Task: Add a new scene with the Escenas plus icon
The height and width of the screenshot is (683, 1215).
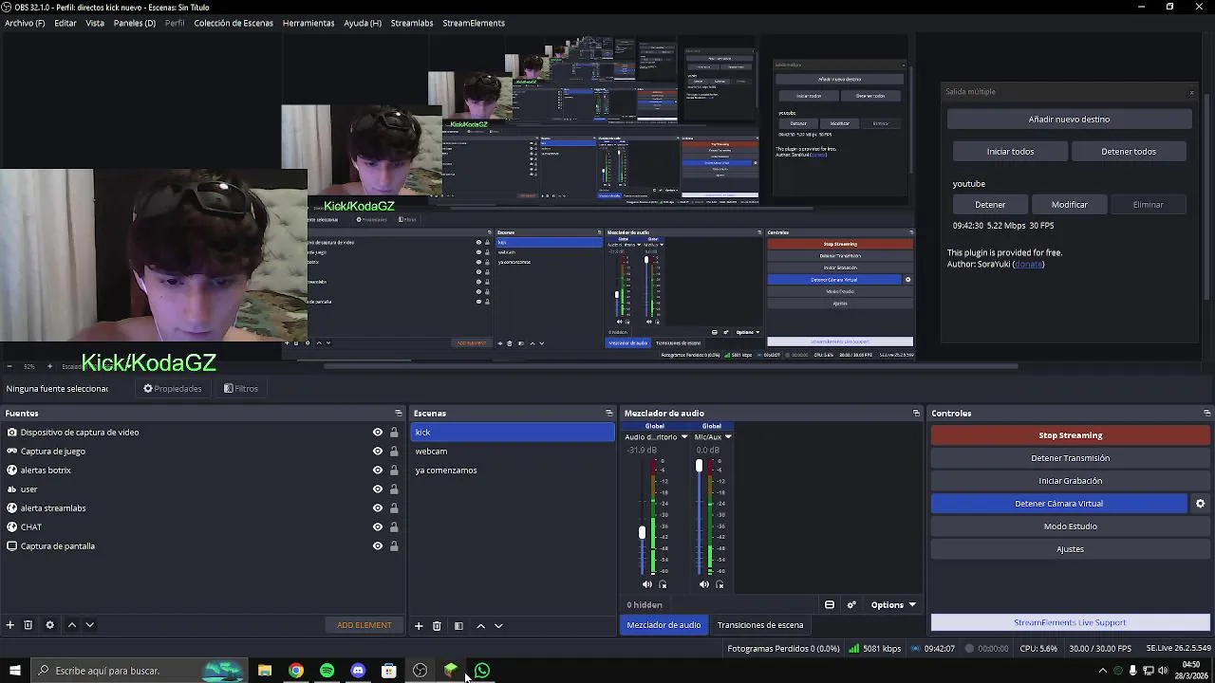Action: click(419, 626)
